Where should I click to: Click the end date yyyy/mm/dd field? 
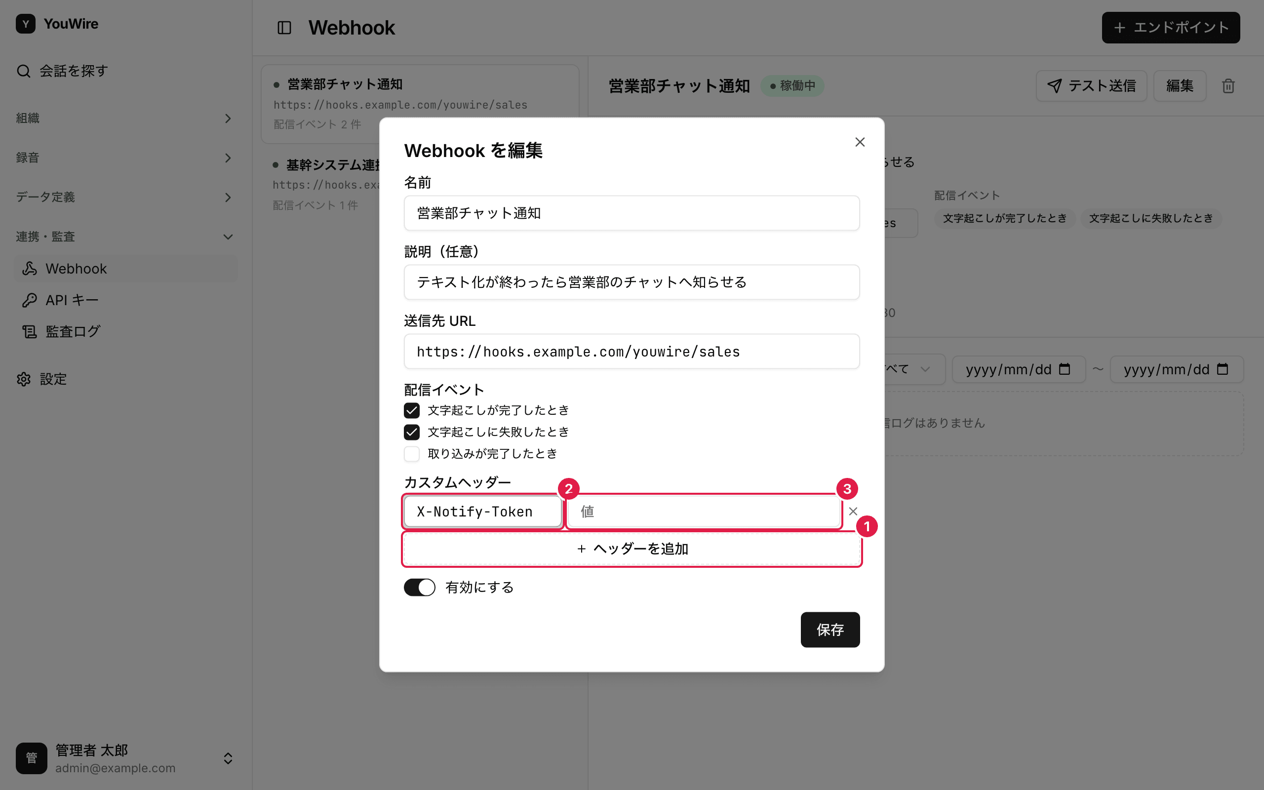coord(1176,369)
